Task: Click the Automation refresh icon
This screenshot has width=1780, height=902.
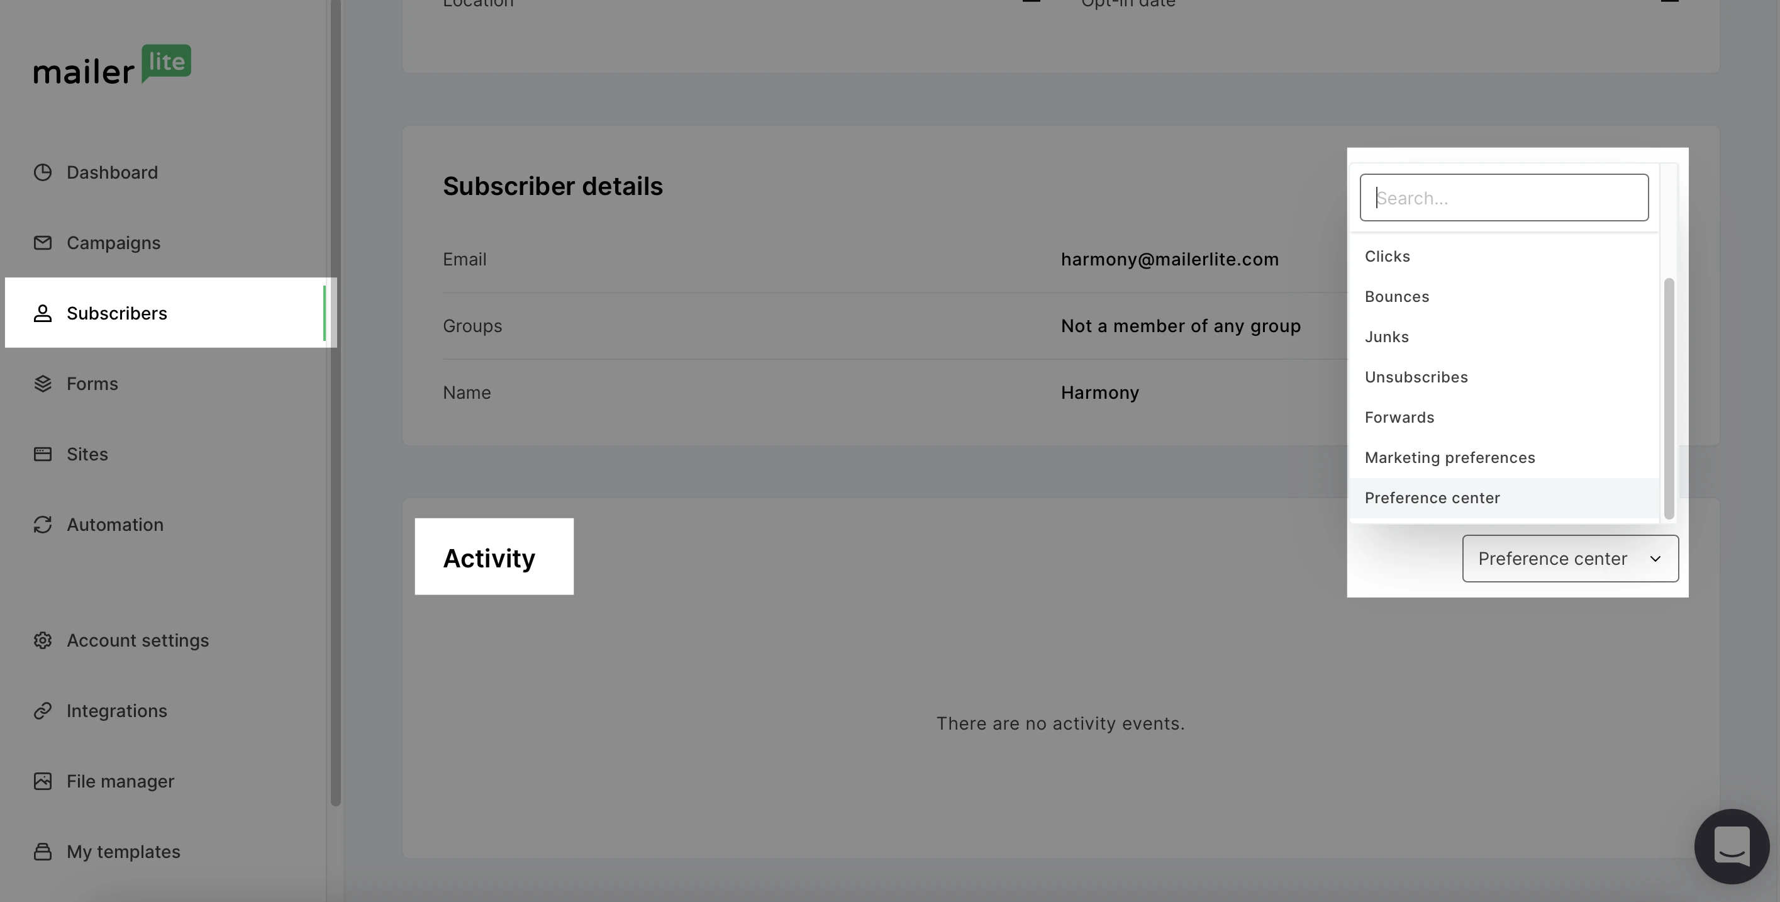Action: click(43, 525)
